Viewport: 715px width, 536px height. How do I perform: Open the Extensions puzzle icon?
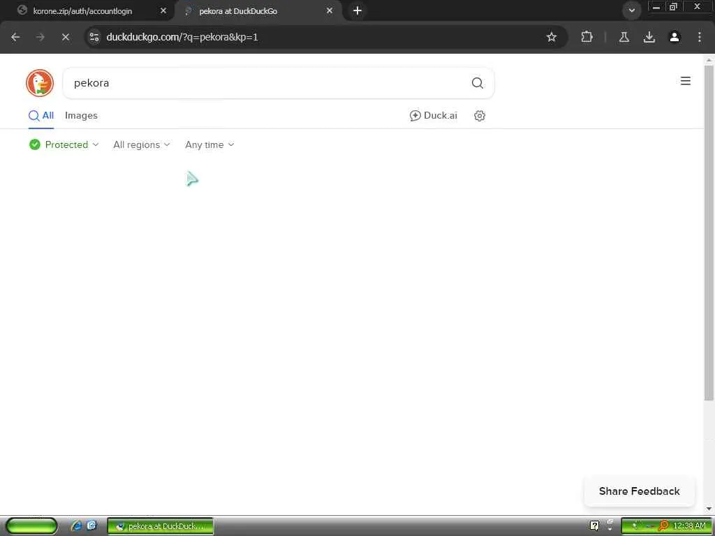point(587,37)
